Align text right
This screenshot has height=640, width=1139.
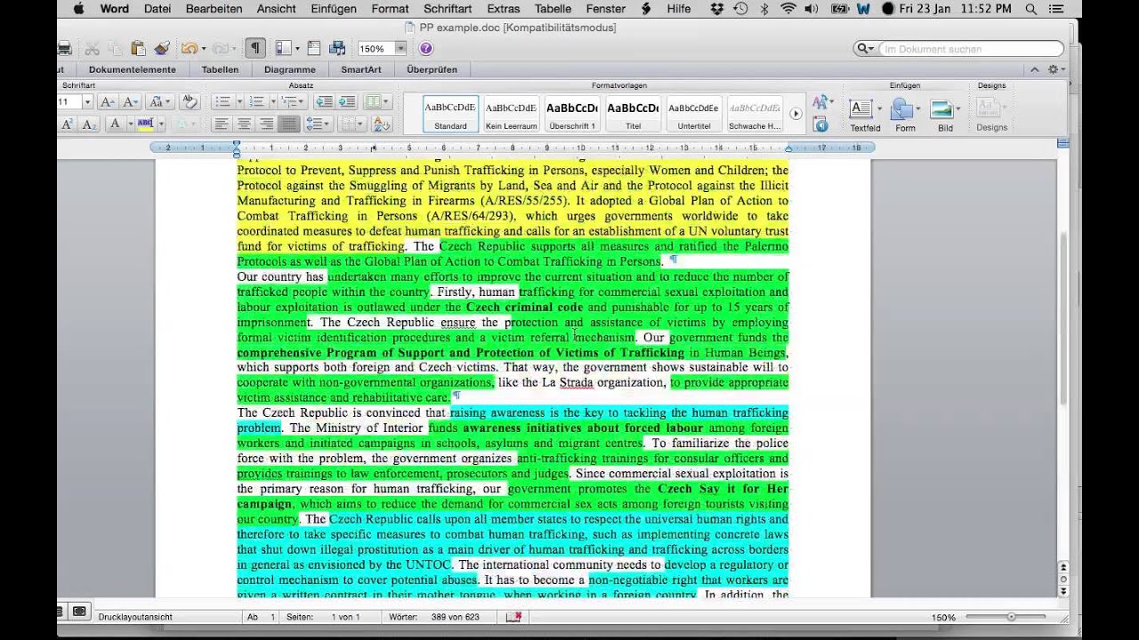[266, 124]
